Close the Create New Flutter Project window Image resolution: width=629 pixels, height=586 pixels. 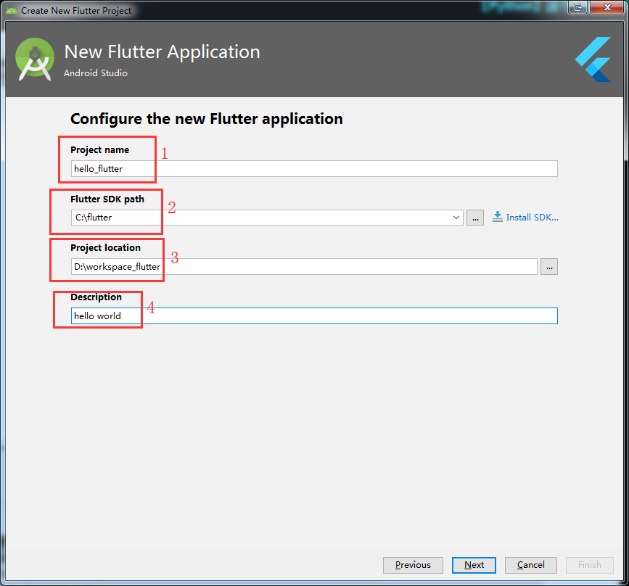click(x=607, y=7)
